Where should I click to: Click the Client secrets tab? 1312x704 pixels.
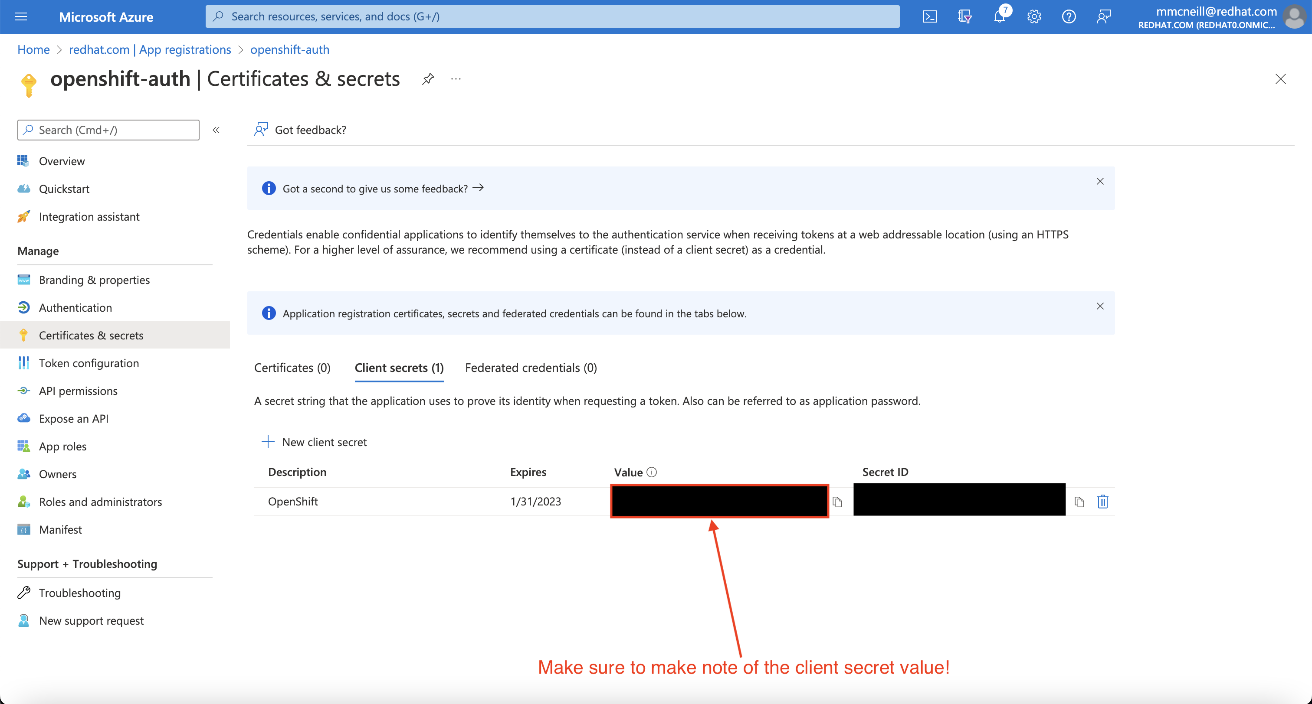click(400, 367)
